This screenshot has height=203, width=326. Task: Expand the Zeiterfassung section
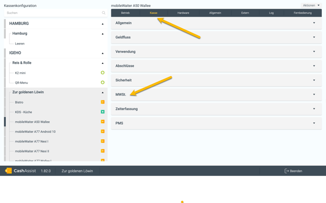click(x=216, y=109)
